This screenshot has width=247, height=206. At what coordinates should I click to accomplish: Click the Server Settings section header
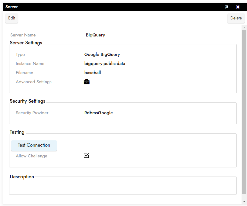pos(26,43)
